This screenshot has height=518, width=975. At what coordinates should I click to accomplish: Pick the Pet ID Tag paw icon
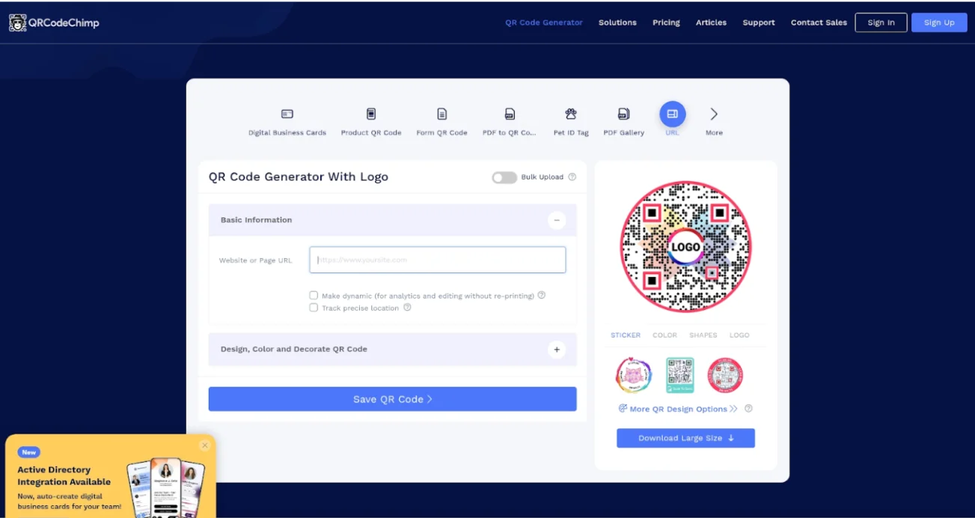point(571,114)
